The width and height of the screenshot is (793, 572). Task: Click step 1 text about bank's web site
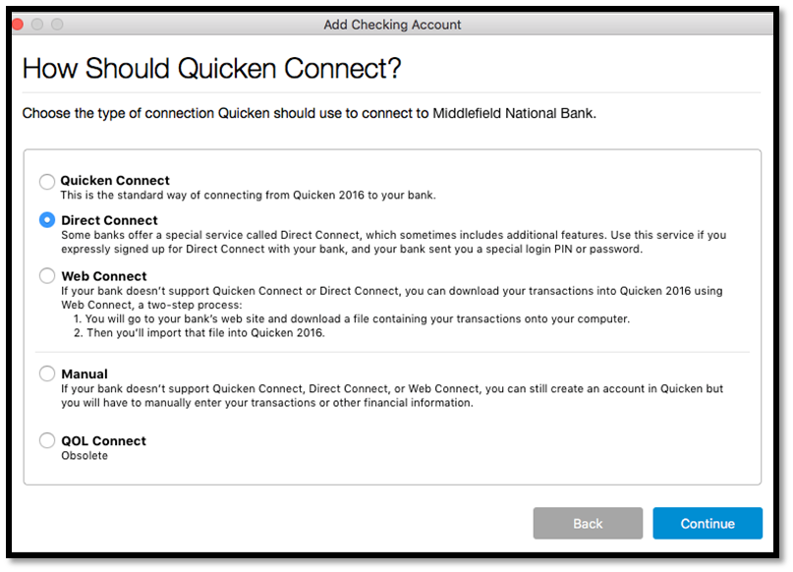click(x=352, y=319)
